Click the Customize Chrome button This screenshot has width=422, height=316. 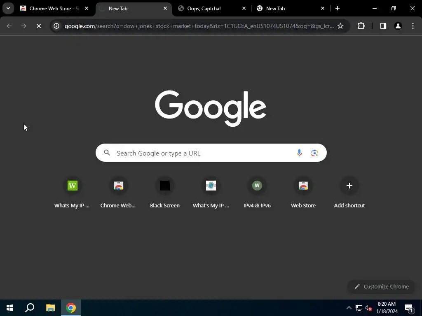pos(381,286)
